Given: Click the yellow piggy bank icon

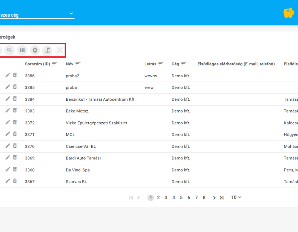Looking at the screenshot, I should 289,13.
